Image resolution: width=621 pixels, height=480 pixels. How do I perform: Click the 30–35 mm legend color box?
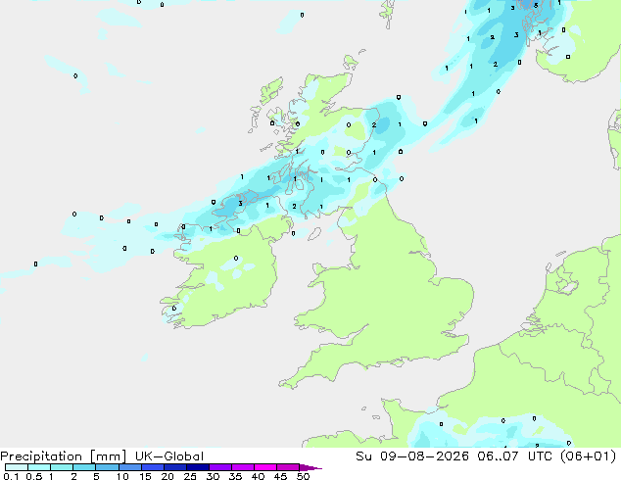click(x=219, y=467)
